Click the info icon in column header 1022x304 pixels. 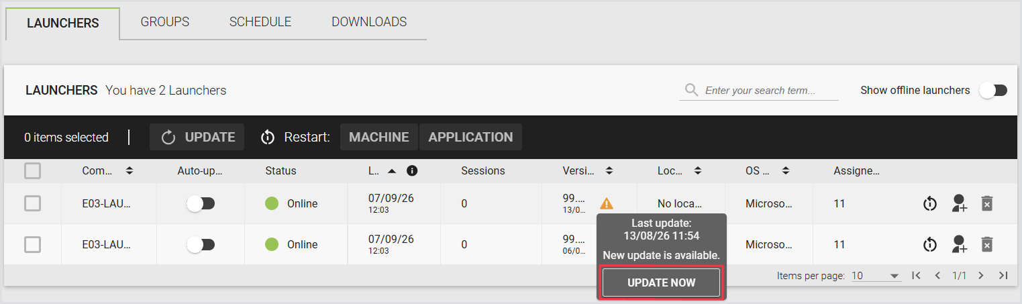(412, 170)
